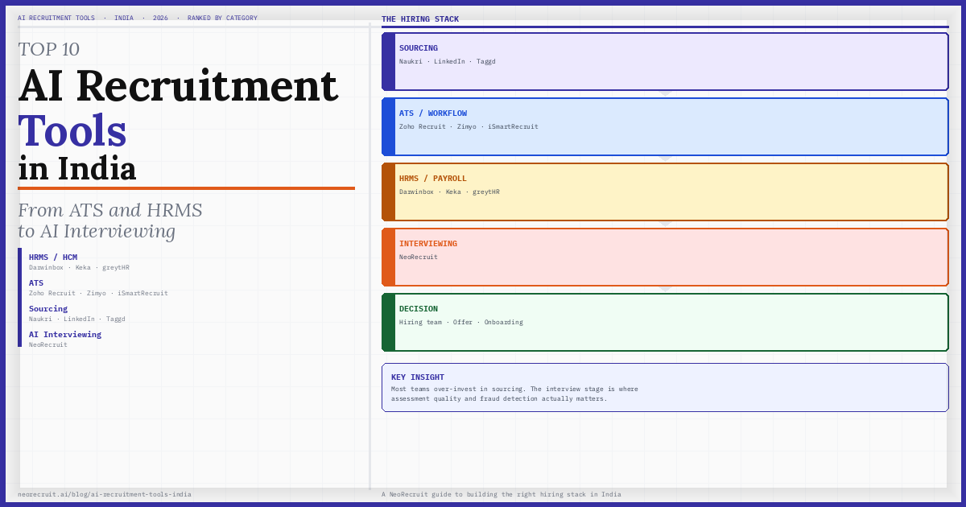Click the INTERVIEWING stage heading
The image size is (966, 507).
point(428,244)
